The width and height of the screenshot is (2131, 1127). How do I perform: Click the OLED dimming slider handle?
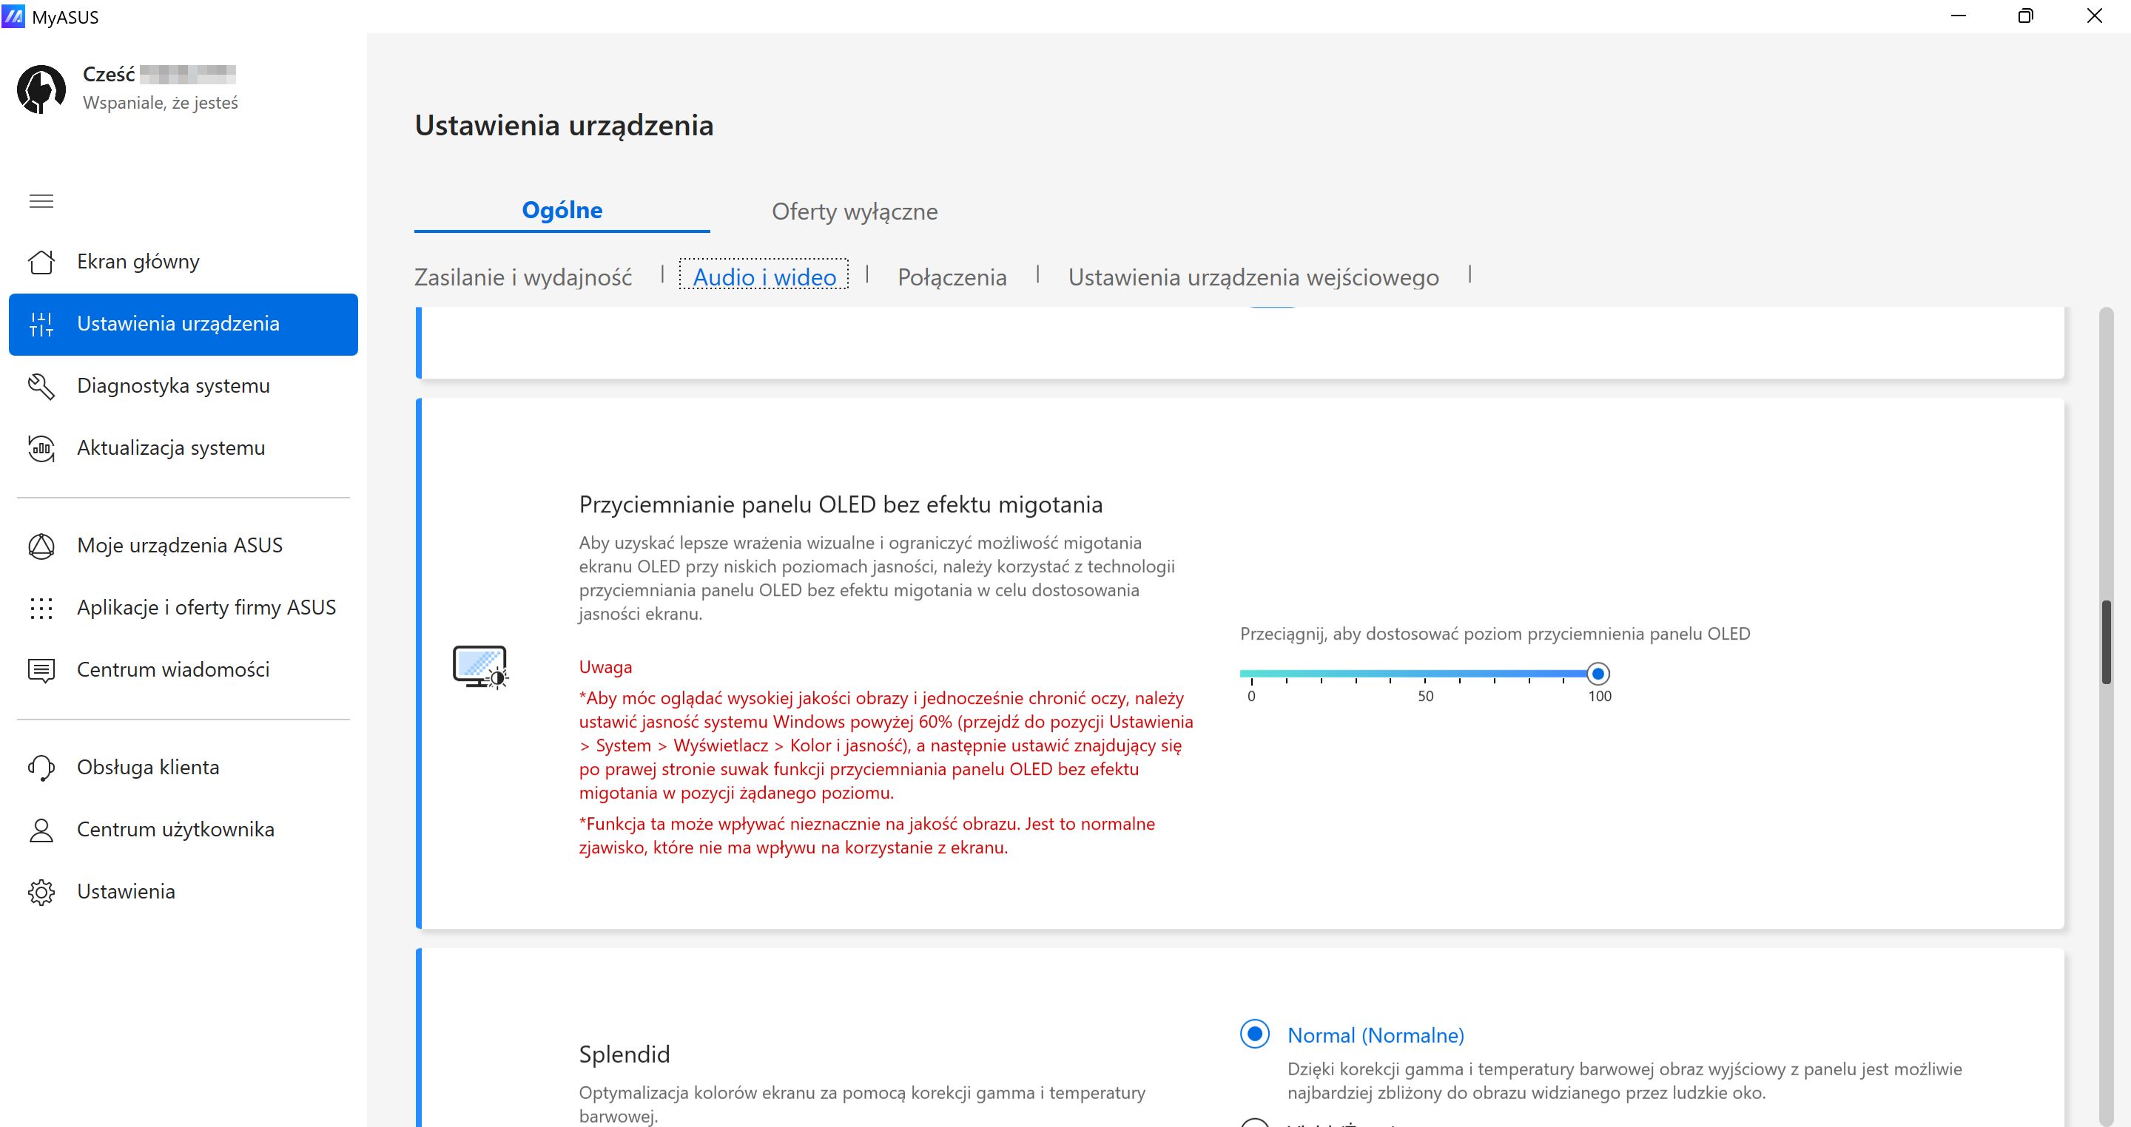(1598, 674)
